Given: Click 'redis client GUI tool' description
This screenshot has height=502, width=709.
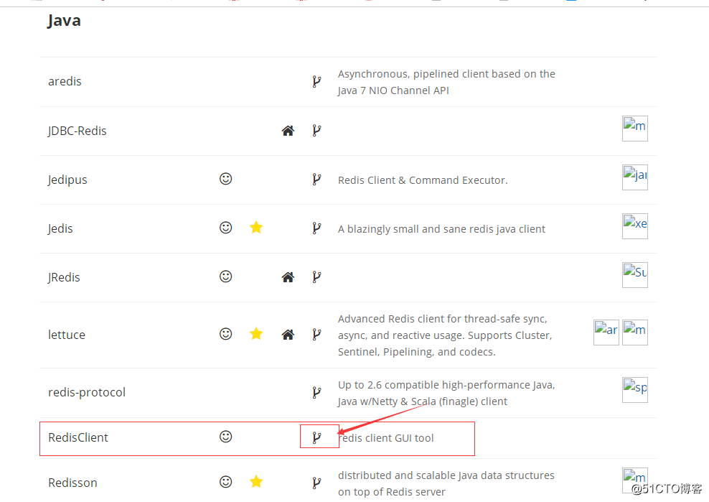Looking at the screenshot, I should [x=385, y=437].
